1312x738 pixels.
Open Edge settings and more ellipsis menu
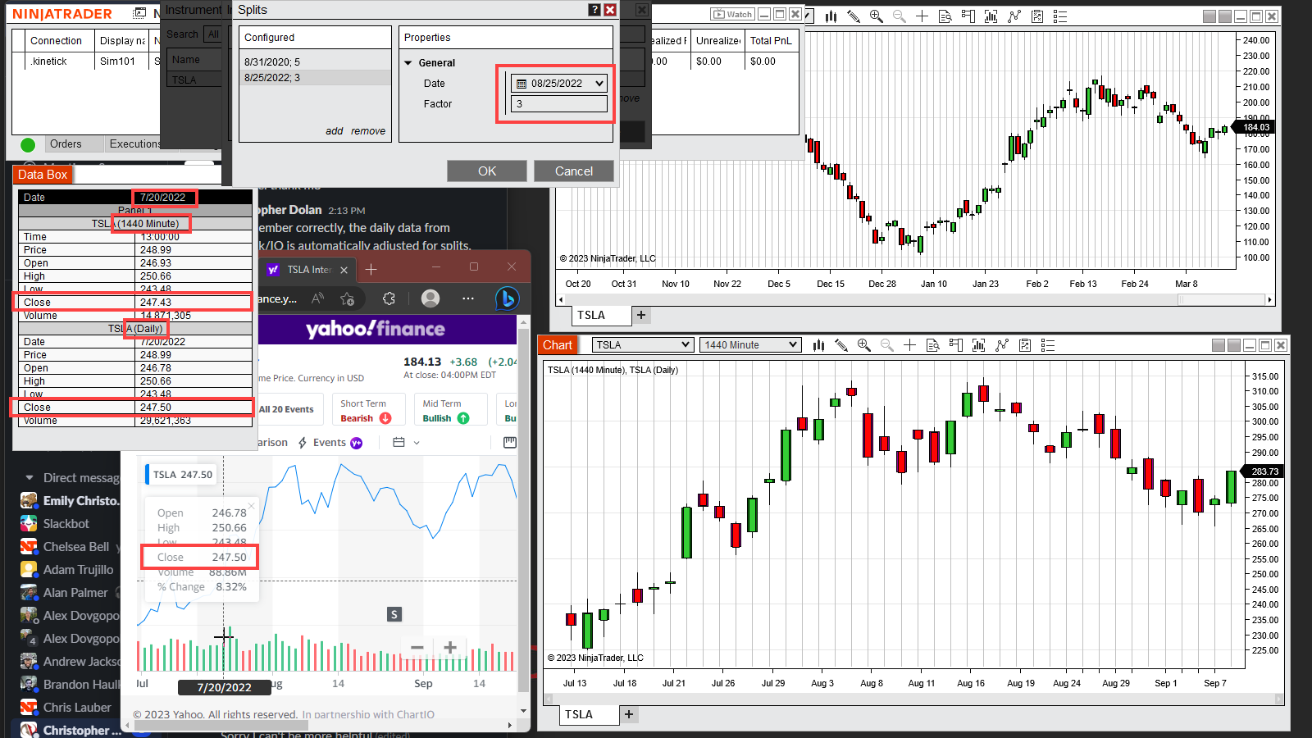[468, 298]
